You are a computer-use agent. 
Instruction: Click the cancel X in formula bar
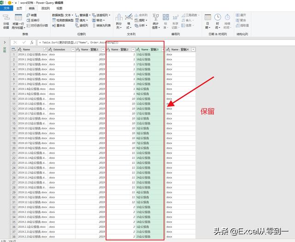pyautogui.click(x=15, y=42)
